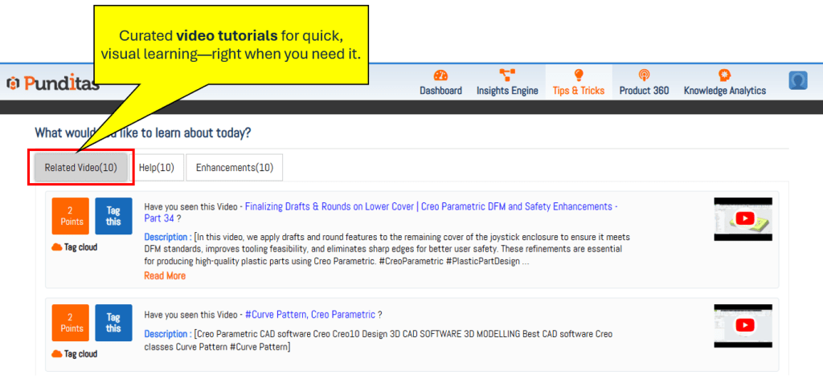The width and height of the screenshot is (823, 391).
Task: Click 2 Points badge on Curve Pattern video
Action: (71, 323)
